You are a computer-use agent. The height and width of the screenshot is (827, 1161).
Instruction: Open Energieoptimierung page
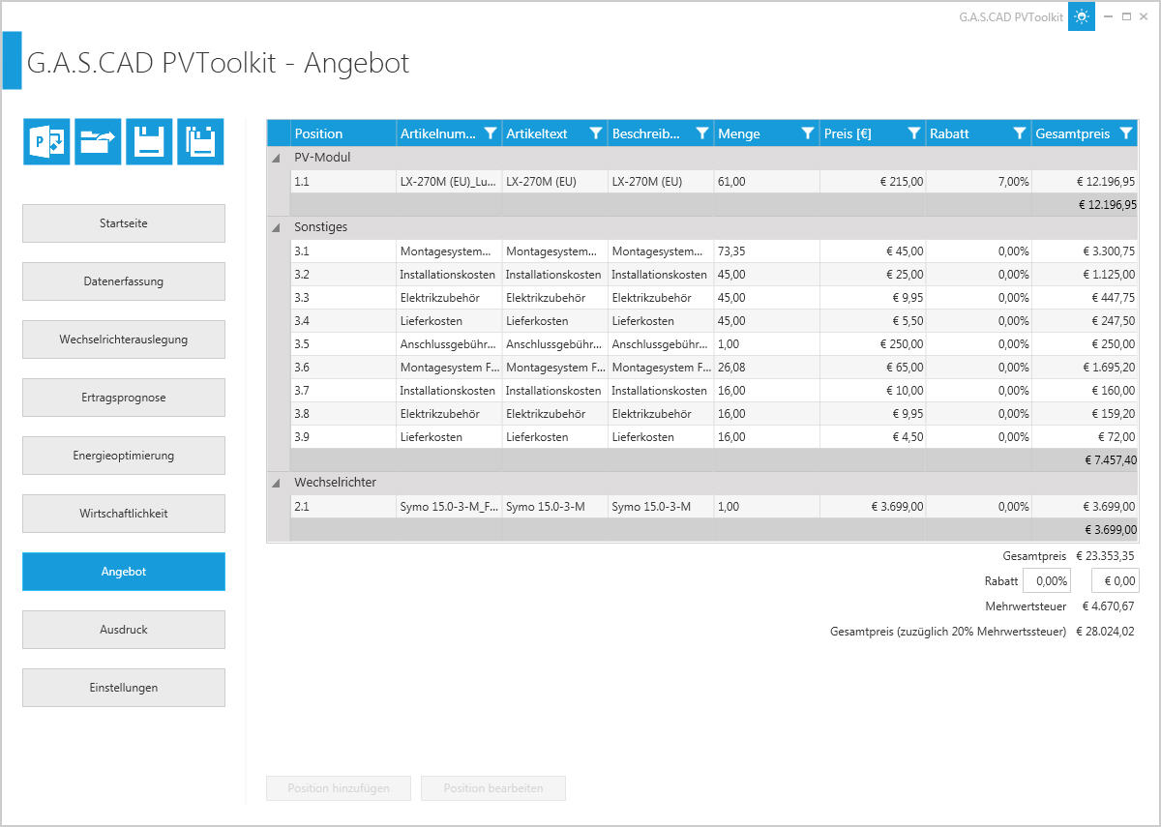click(124, 456)
